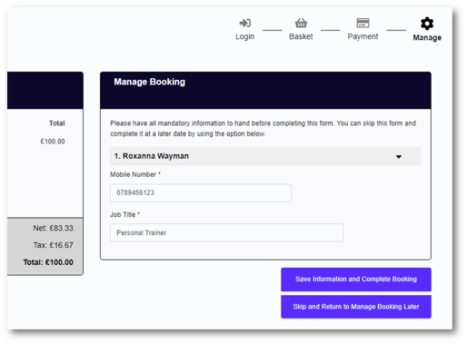
Task: Go to the Basket step label
Action: 301,36
